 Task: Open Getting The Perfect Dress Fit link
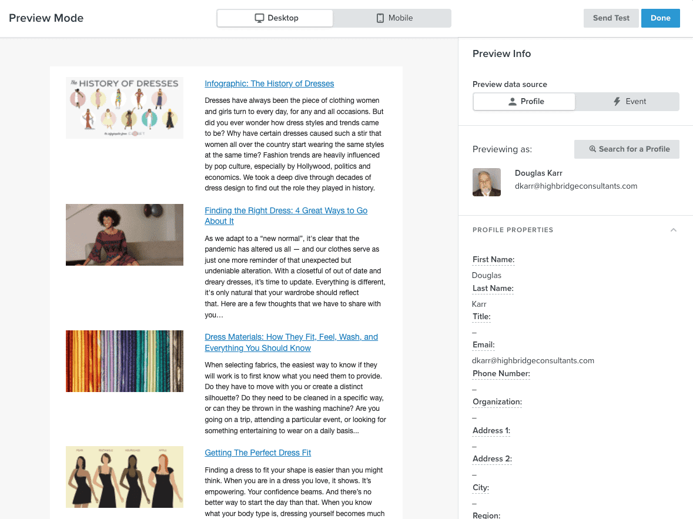click(257, 453)
